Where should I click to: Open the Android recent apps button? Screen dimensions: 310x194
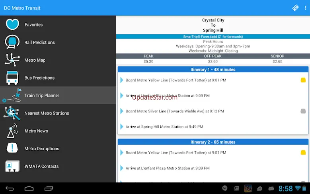tap(49, 188)
